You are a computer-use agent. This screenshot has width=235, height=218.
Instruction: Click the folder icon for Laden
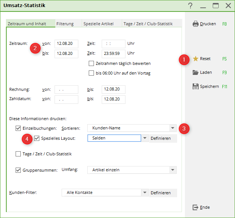pyautogui.click(x=196, y=72)
